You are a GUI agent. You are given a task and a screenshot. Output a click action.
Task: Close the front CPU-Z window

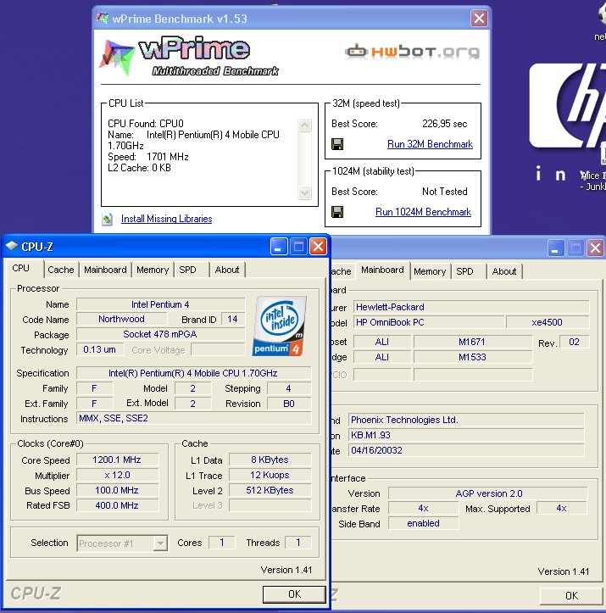pyautogui.click(x=318, y=247)
